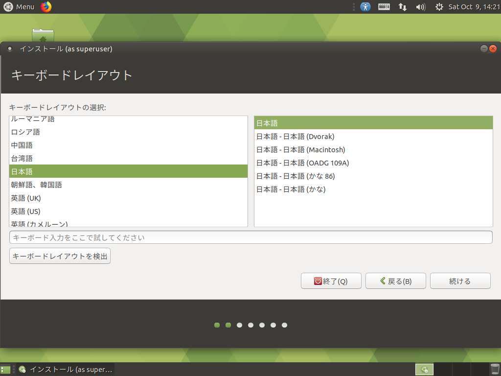Launch Firefox from the top panel
Image resolution: width=501 pixels, height=376 pixels.
pyautogui.click(x=46, y=7)
